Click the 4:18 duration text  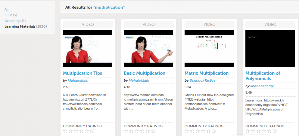click(127, 87)
